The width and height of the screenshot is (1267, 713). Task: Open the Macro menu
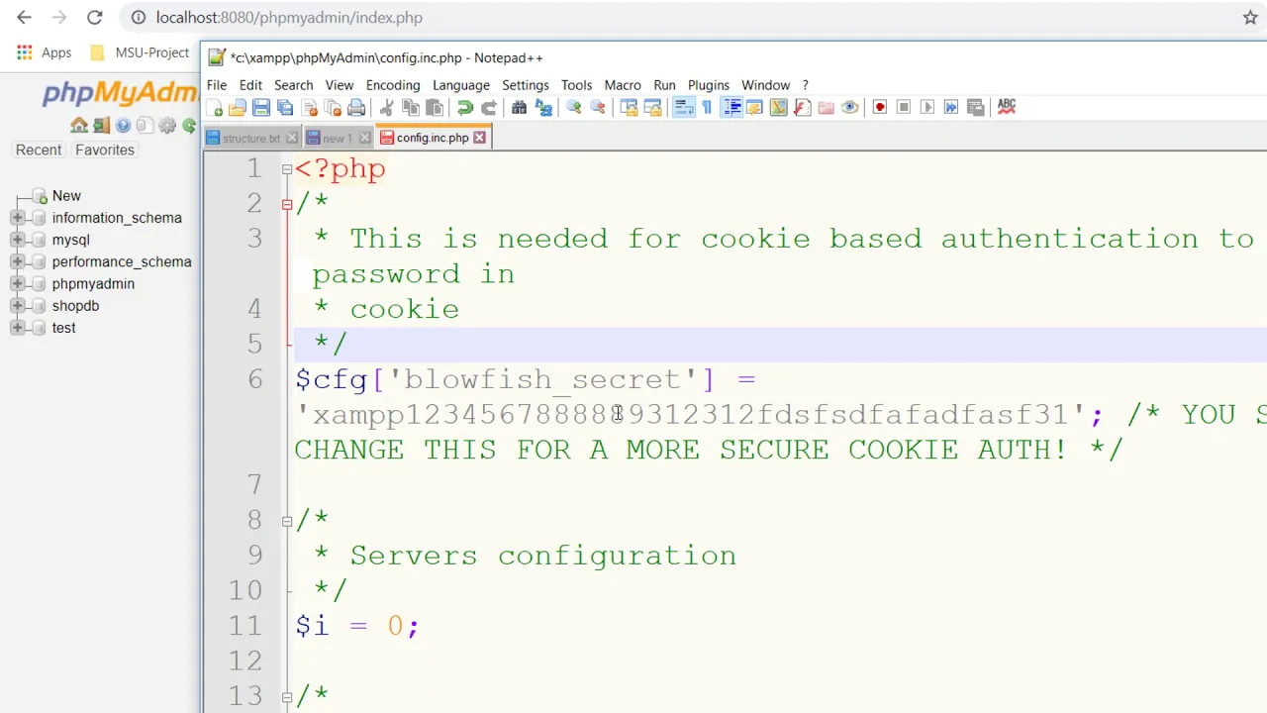tap(623, 85)
